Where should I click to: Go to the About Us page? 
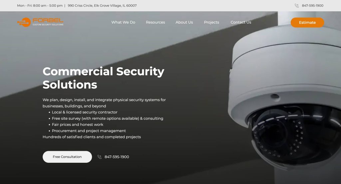pos(184,22)
